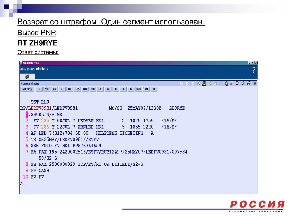
Task: Click line number 5 TK element
Action: pyautogui.click(x=27, y=139)
